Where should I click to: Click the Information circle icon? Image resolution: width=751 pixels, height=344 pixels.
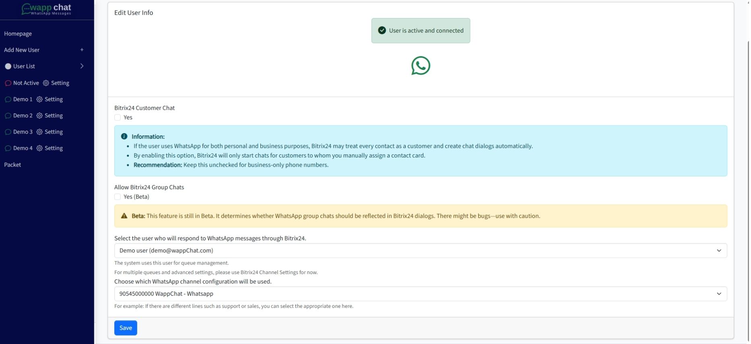(124, 137)
